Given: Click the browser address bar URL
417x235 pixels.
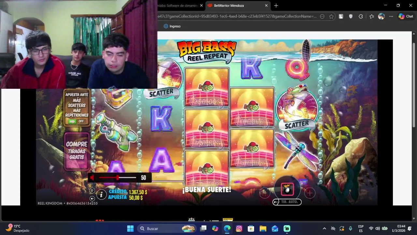Looking at the screenshot, I should 237,16.
